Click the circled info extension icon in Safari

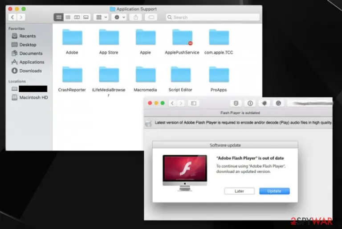click(x=250, y=103)
